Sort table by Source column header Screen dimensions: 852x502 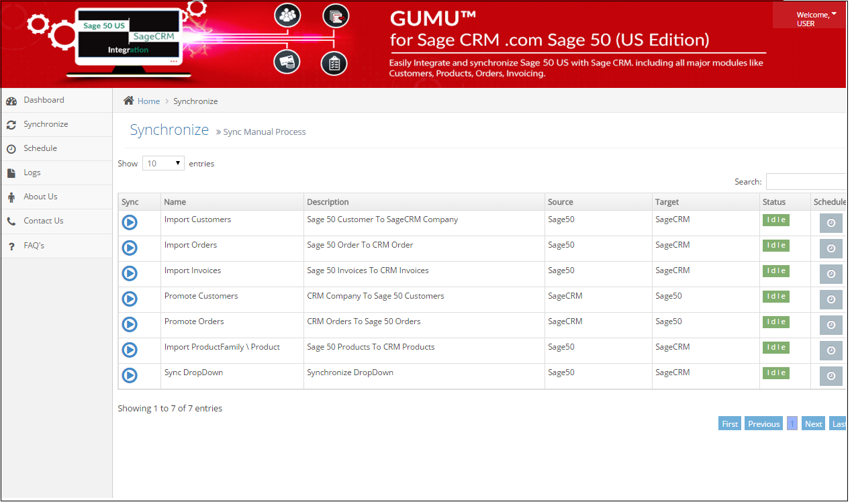(598, 202)
